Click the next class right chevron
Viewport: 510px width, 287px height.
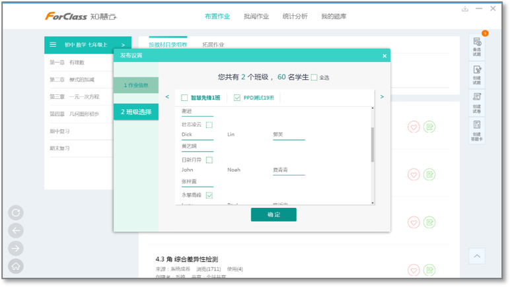382,97
